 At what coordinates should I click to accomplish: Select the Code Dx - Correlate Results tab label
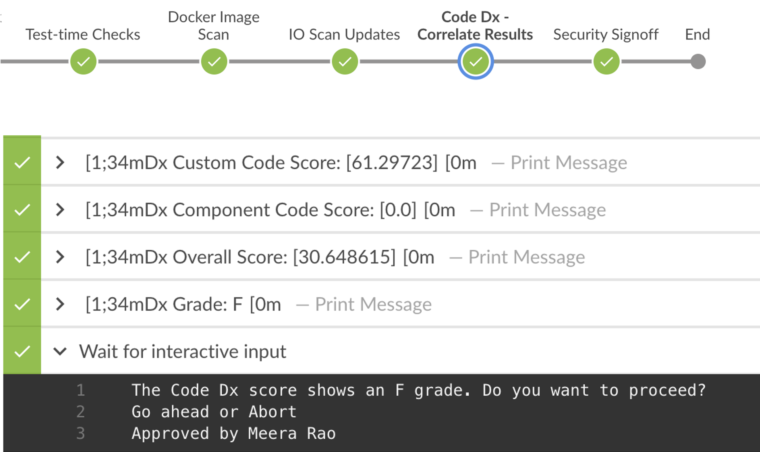pyautogui.click(x=475, y=26)
